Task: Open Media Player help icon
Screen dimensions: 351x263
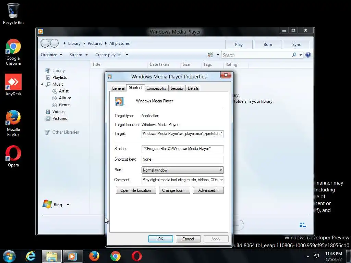Action: (x=308, y=55)
